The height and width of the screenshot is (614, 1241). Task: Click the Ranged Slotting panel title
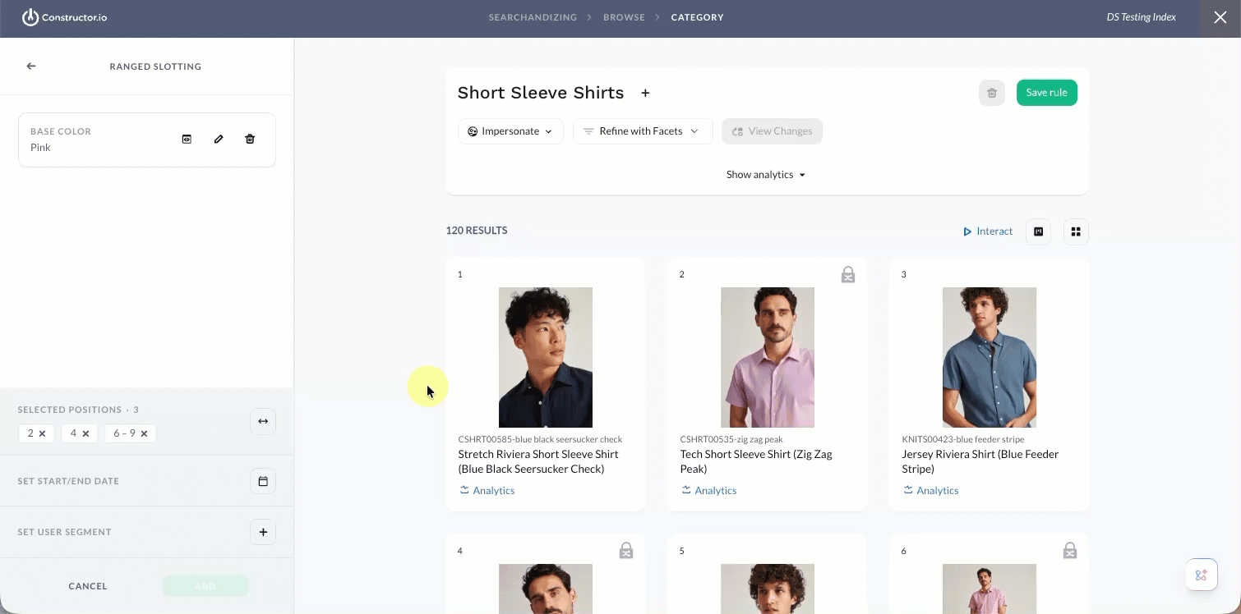(155, 66)
